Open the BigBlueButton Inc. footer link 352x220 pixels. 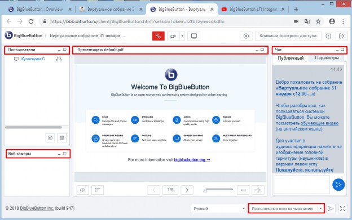pos(37,208)
